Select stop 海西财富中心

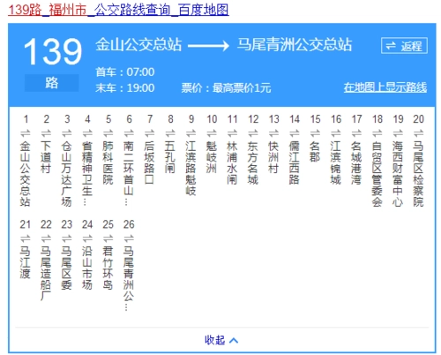pyautogui.click(x=398, y=174)
